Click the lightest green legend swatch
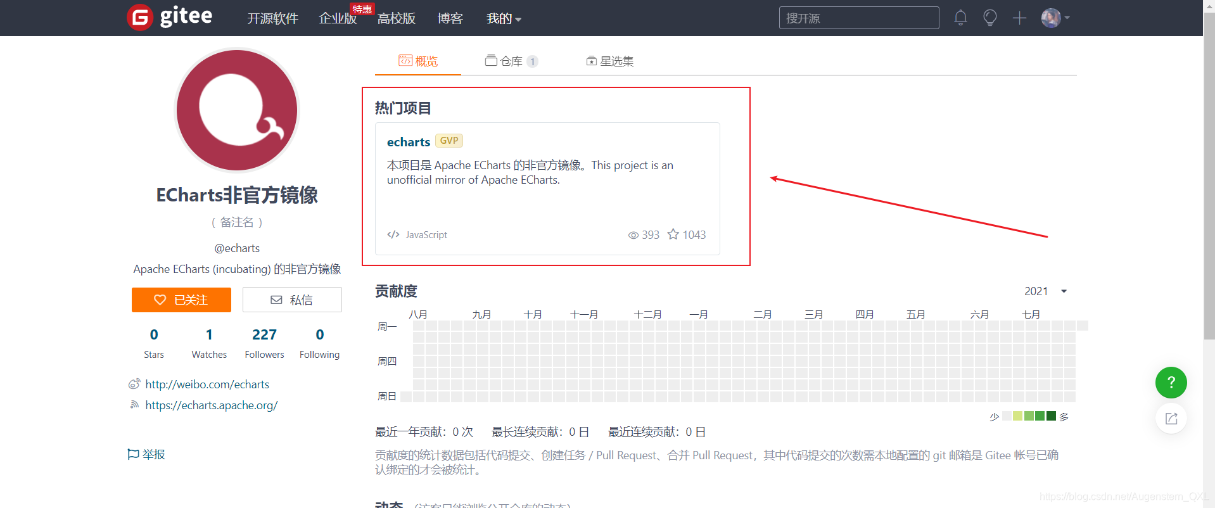Screen dimensions: 1215x508 (1017, 416)
